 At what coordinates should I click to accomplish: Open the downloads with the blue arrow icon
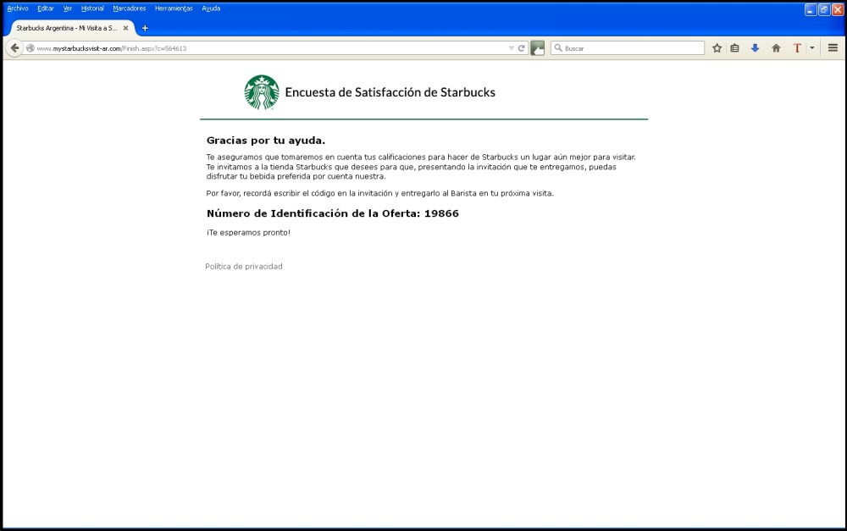click(x=756, y=48)
